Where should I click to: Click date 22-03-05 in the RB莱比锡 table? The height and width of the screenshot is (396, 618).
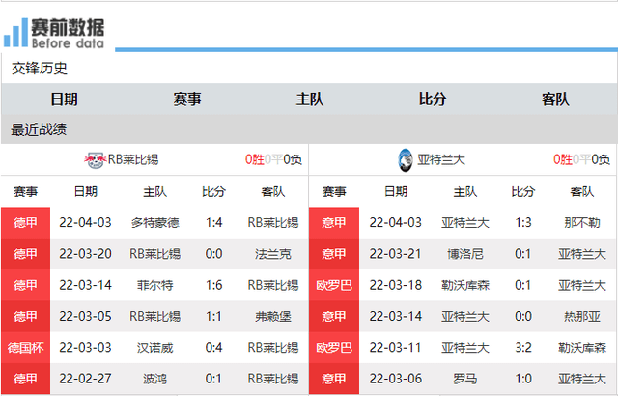pos(86,316)
